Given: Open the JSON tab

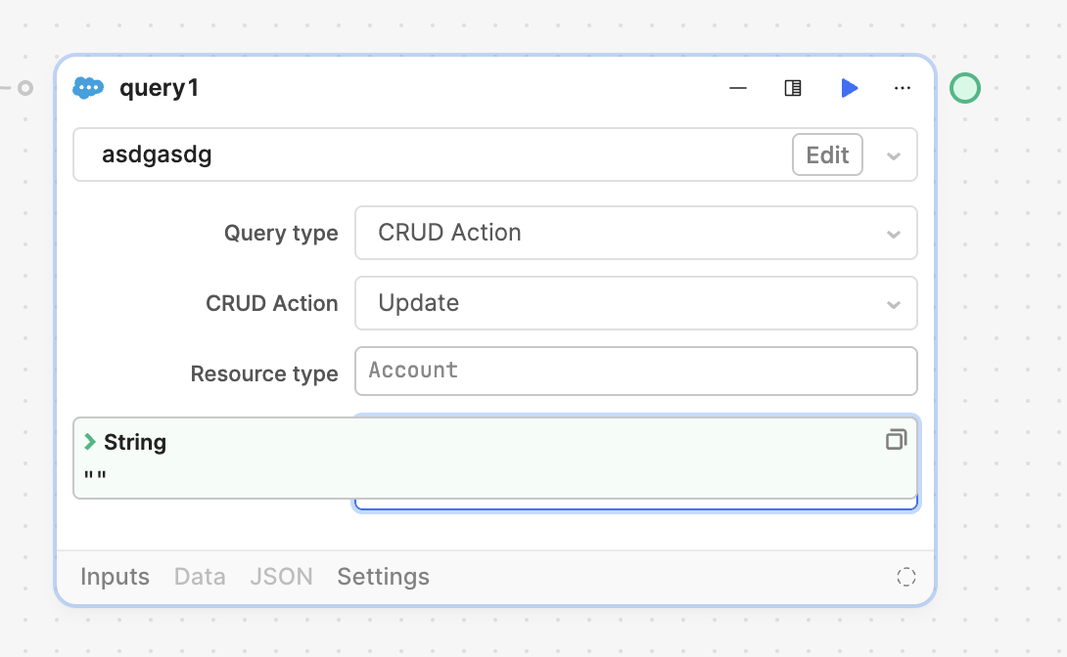Looking at the screenshot, I should coord(281,577).
